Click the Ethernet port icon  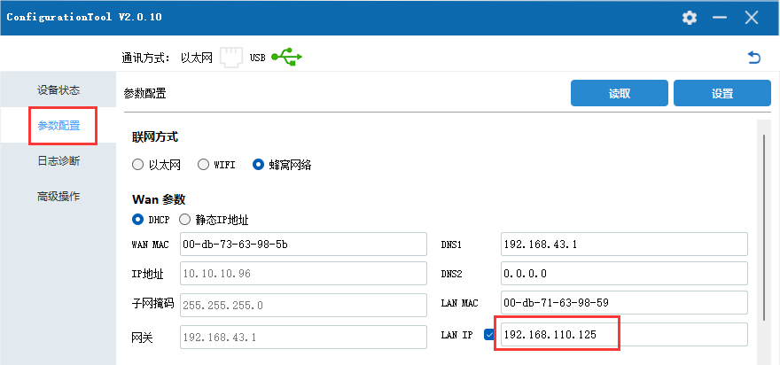(x=230, y=58)
